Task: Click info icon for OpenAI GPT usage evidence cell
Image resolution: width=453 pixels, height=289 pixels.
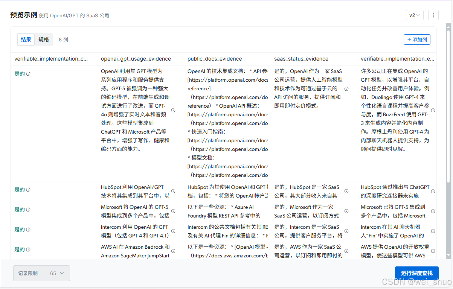Action: (173, 110)
